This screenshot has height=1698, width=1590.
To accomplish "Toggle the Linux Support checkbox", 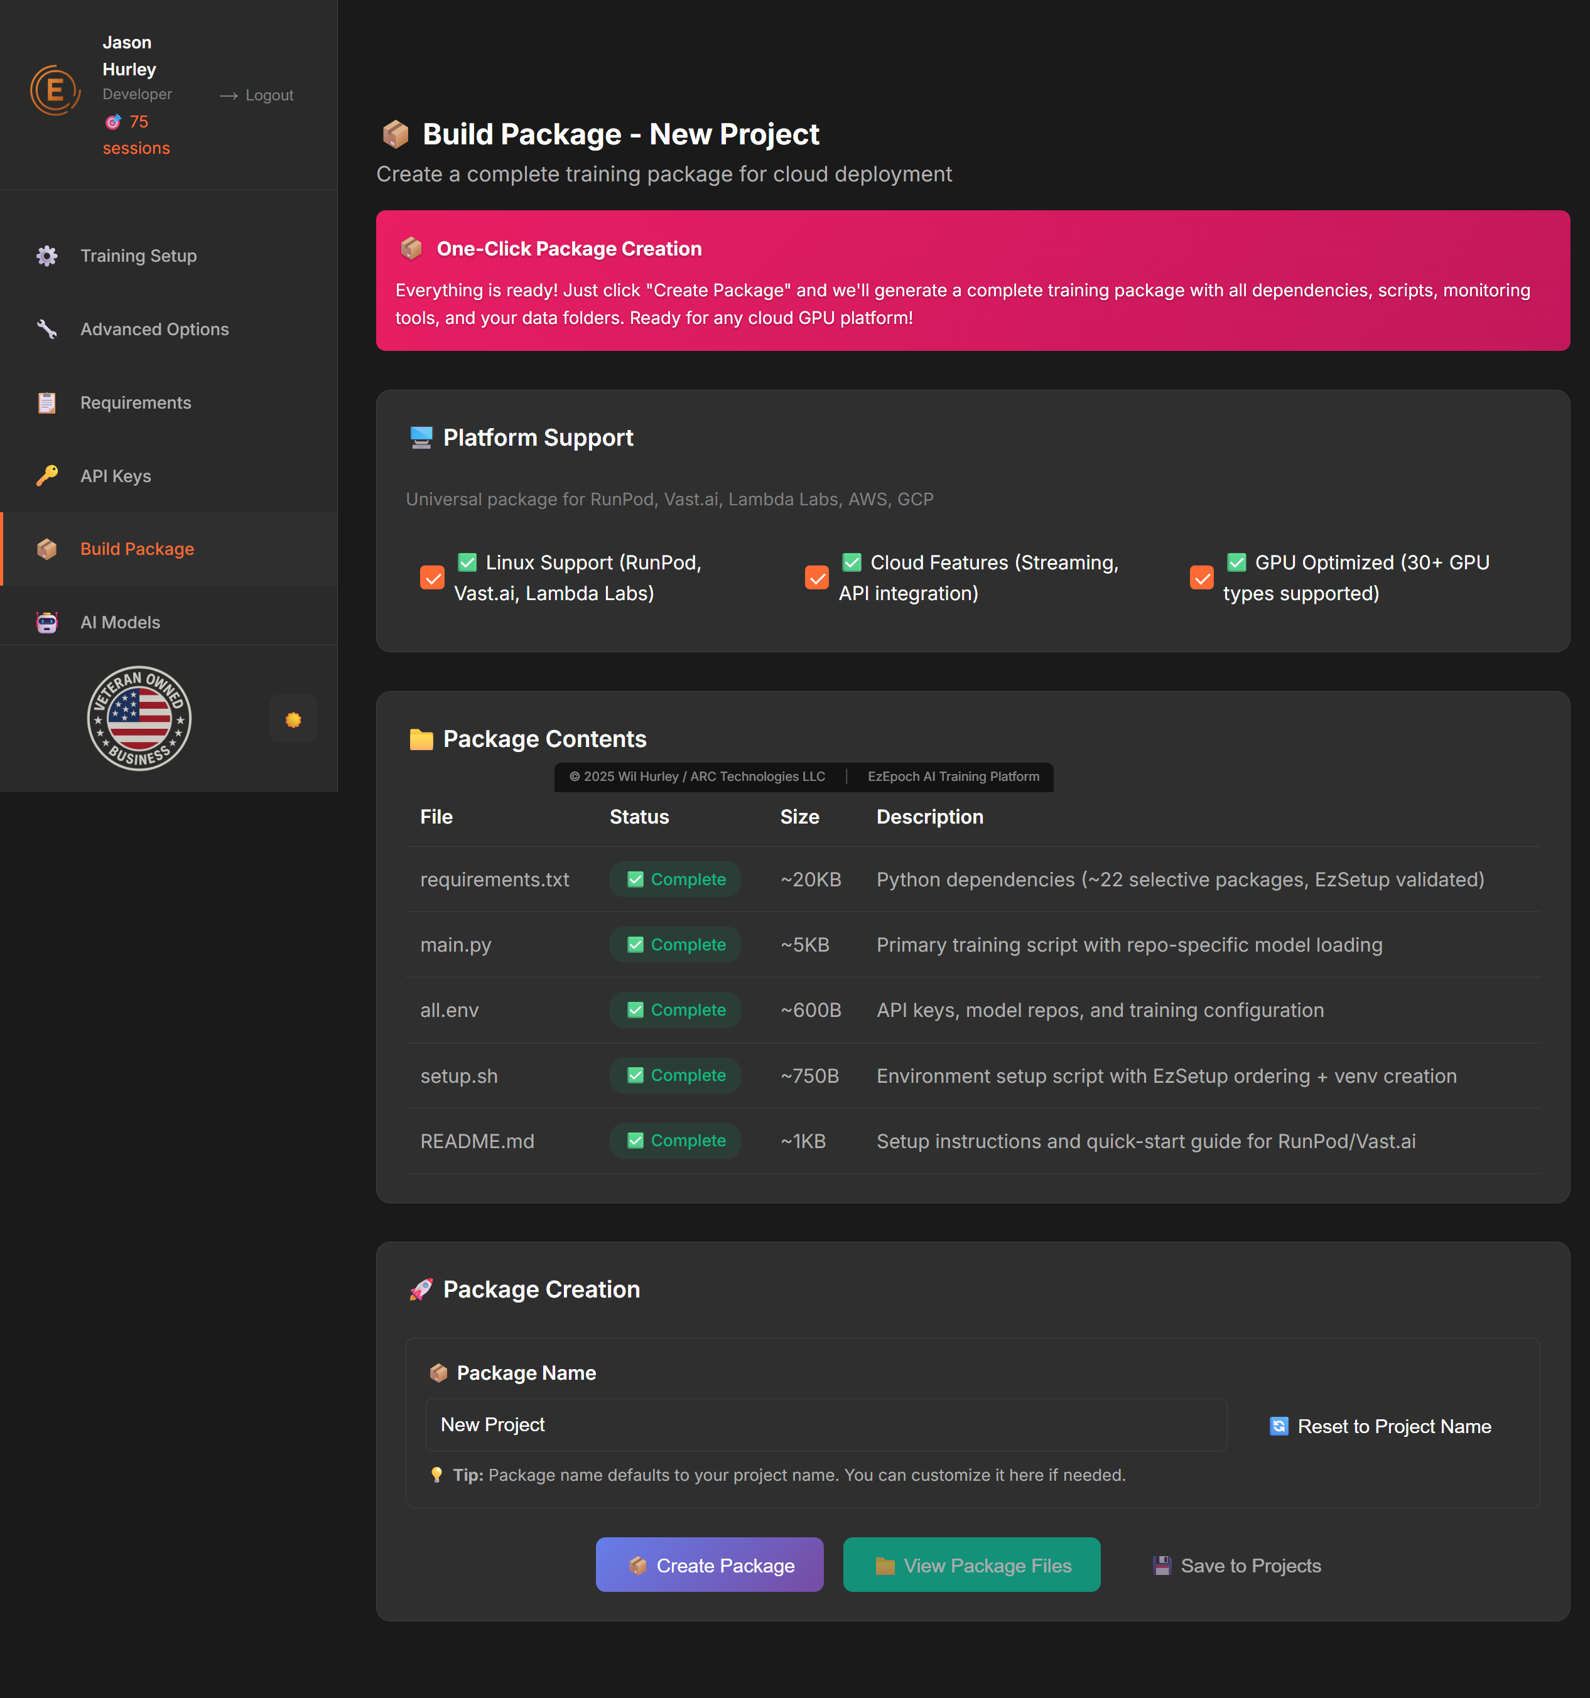I will point(432,578).
